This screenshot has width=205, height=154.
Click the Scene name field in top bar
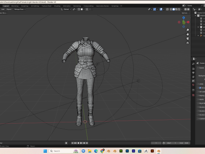pos(193,6)
